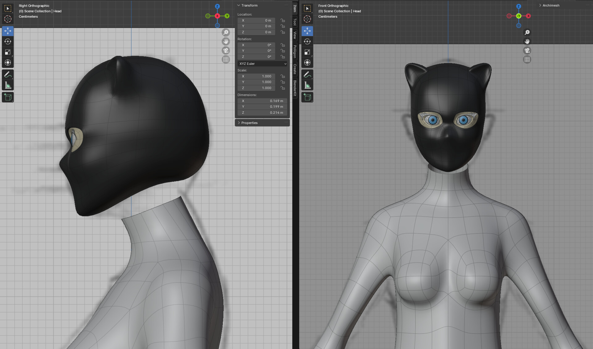593x349 pixels.
Task: Switch to the Tool tab in the sidebar
Action: click(x=295, y=22)
